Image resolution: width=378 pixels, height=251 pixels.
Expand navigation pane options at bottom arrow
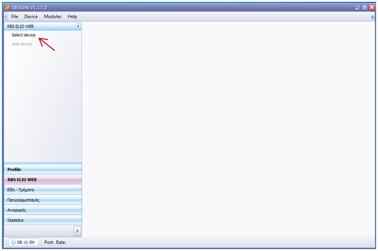(78, 231)
